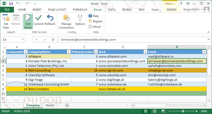This screenshot has height=114, width=212.
Task: Click the formula bar confirm checkmark icon
Action: coord(45,40)
